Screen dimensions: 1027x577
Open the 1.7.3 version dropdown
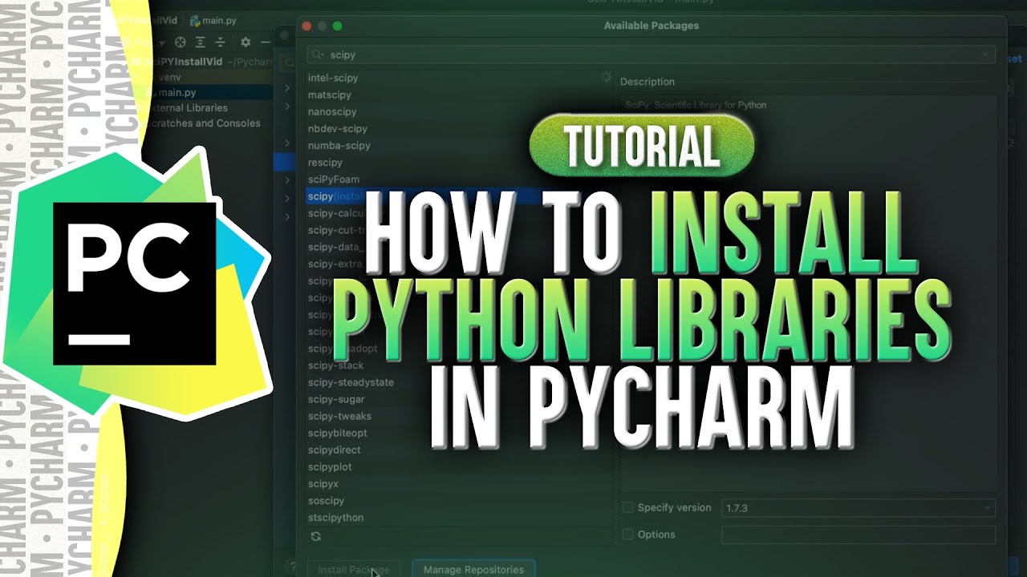point(859,507)
